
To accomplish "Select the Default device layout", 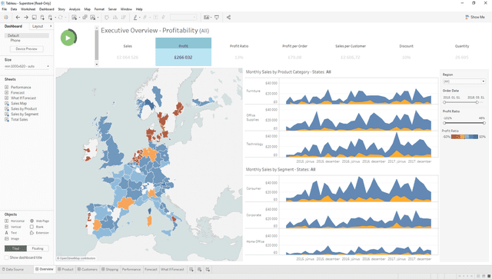I will pyautogui.click(x=27, y=35).
